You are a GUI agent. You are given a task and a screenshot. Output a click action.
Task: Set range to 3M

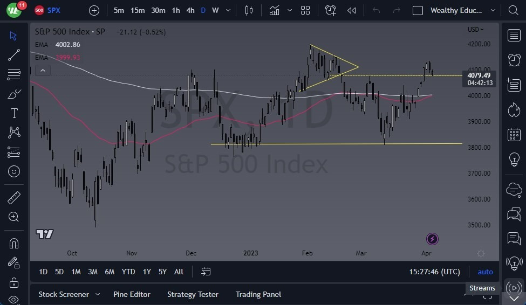tap(93, 272)
